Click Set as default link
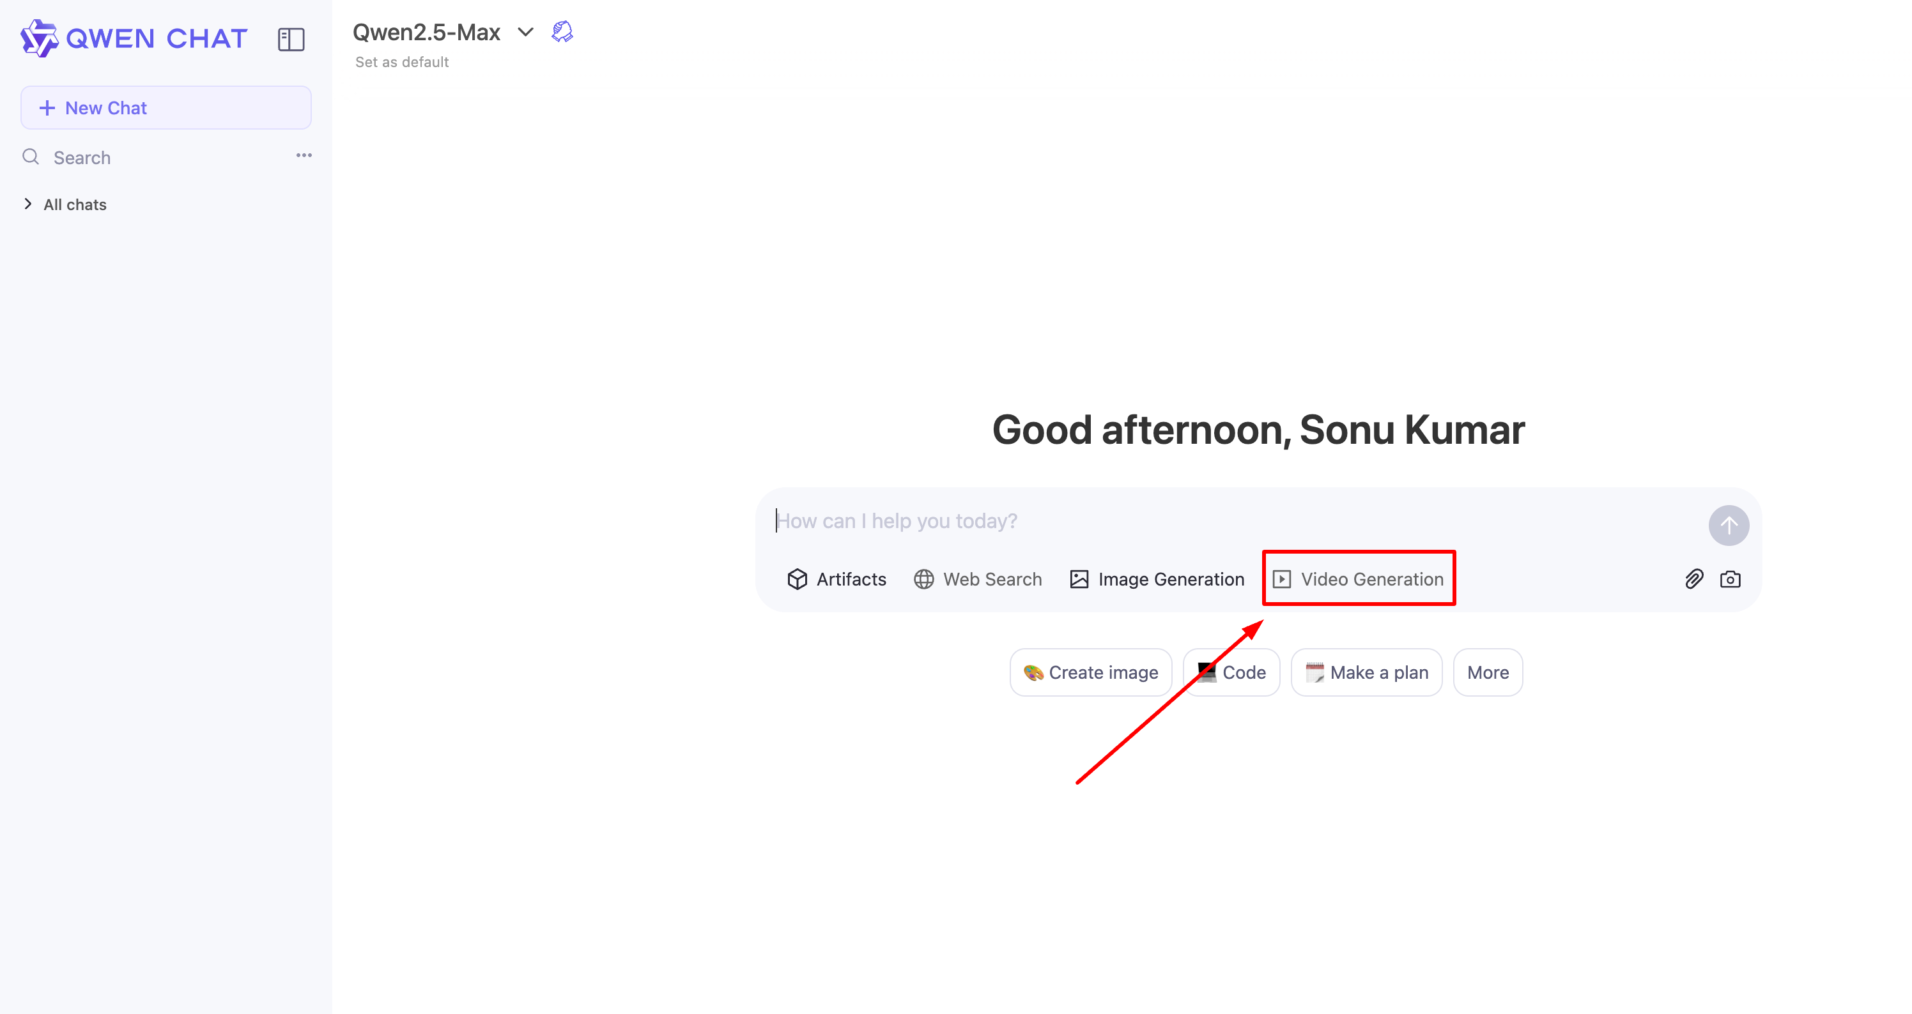The width and height of the screenshot is (1912, 1014). pos(401,63)
